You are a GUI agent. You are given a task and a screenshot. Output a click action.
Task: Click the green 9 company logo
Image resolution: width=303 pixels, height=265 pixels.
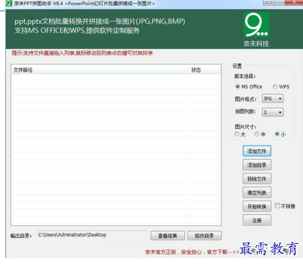[256, 24]
